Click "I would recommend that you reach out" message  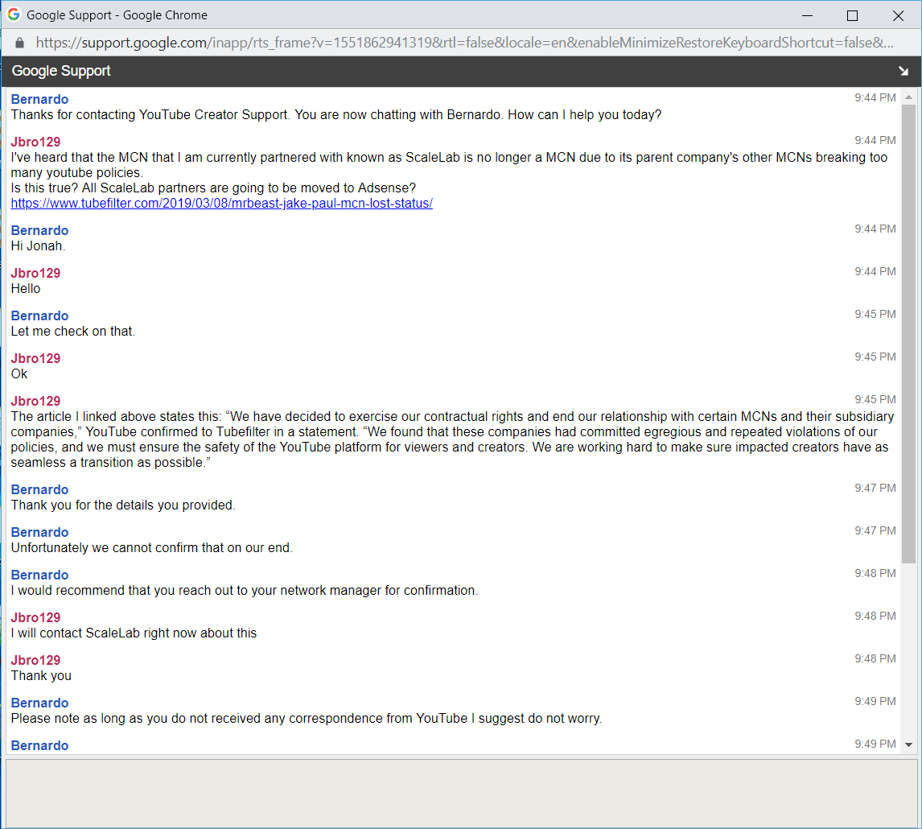pyautogui.click(x=244, y=591)
